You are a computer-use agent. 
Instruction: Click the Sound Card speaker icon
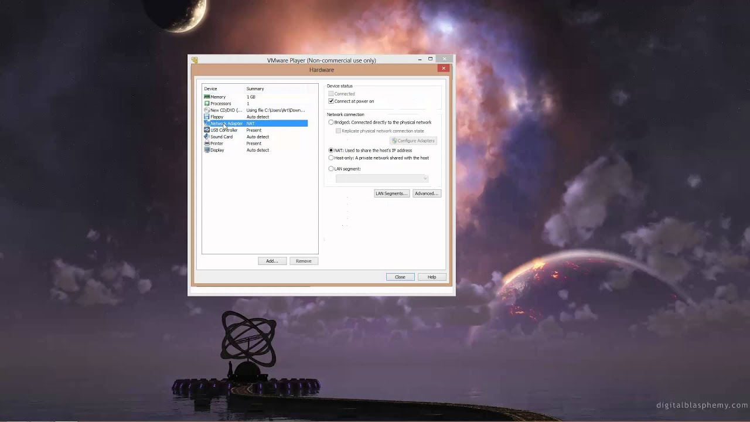point(207,137)
